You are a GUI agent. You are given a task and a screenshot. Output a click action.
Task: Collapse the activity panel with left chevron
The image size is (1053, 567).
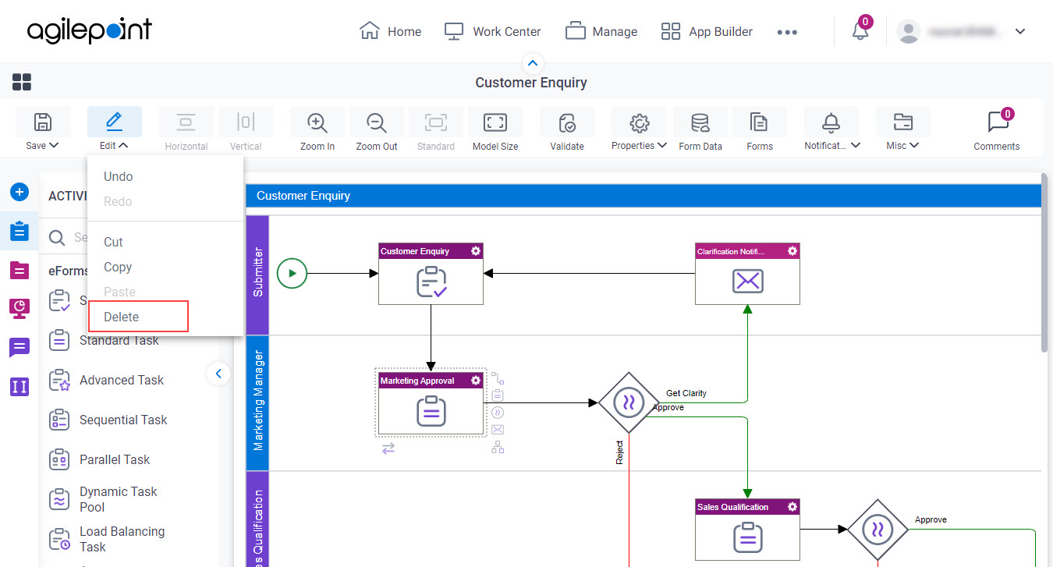[218, 374]
